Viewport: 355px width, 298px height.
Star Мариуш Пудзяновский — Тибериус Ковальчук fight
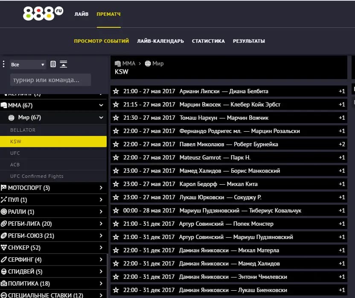pyautogui.click(x=116, y=210)
